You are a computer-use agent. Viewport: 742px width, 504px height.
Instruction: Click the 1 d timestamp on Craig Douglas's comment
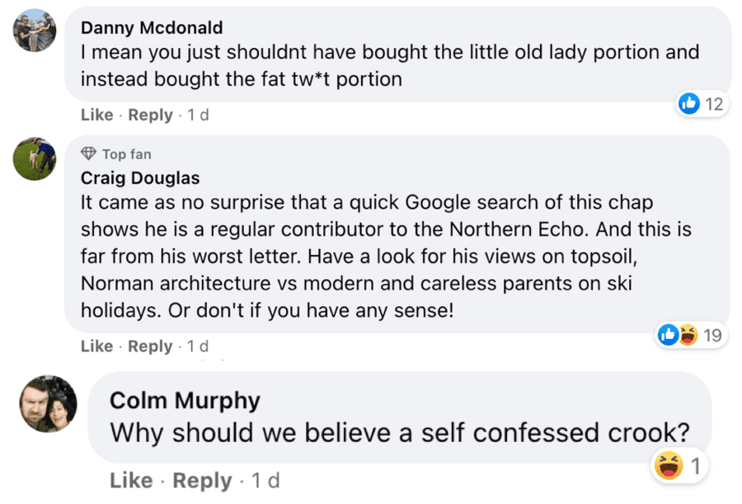coord(199,346)
